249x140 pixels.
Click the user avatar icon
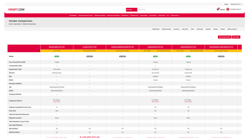coord(228,9)
